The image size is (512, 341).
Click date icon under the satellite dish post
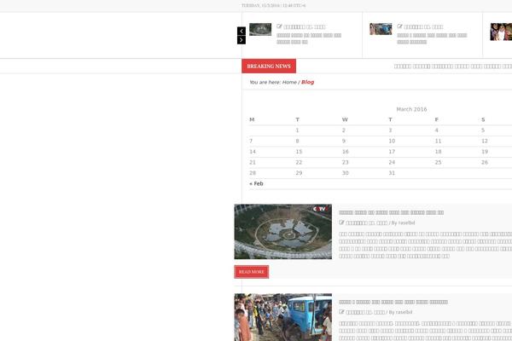[x=342, y=223]
